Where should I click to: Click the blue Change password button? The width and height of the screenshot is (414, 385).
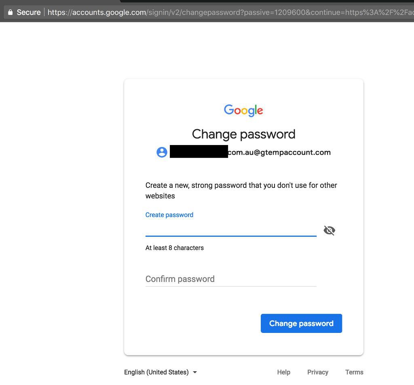301,323
